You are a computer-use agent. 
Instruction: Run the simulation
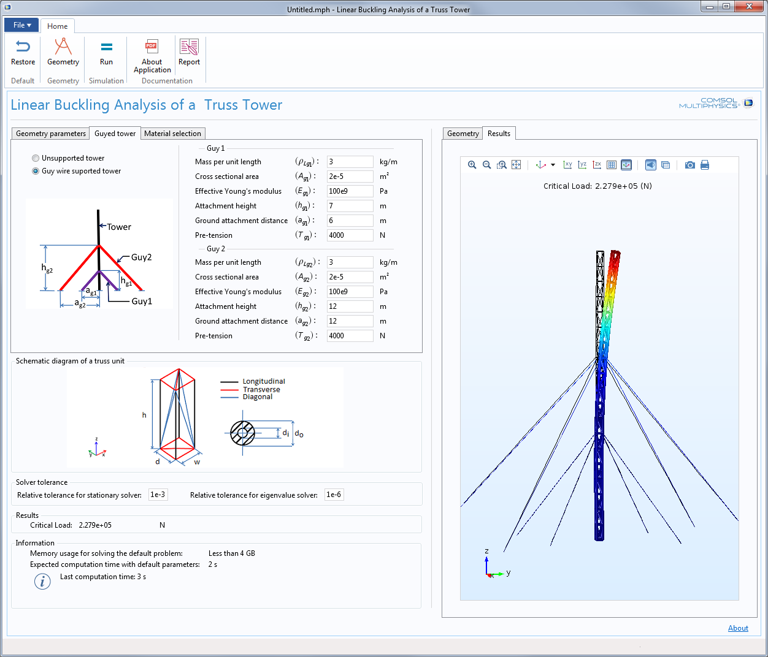tap(106, 52)
